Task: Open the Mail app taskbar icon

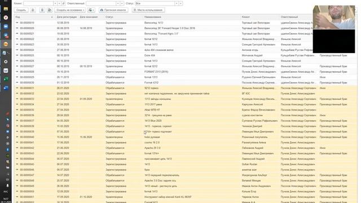Action: coord(6,70)
